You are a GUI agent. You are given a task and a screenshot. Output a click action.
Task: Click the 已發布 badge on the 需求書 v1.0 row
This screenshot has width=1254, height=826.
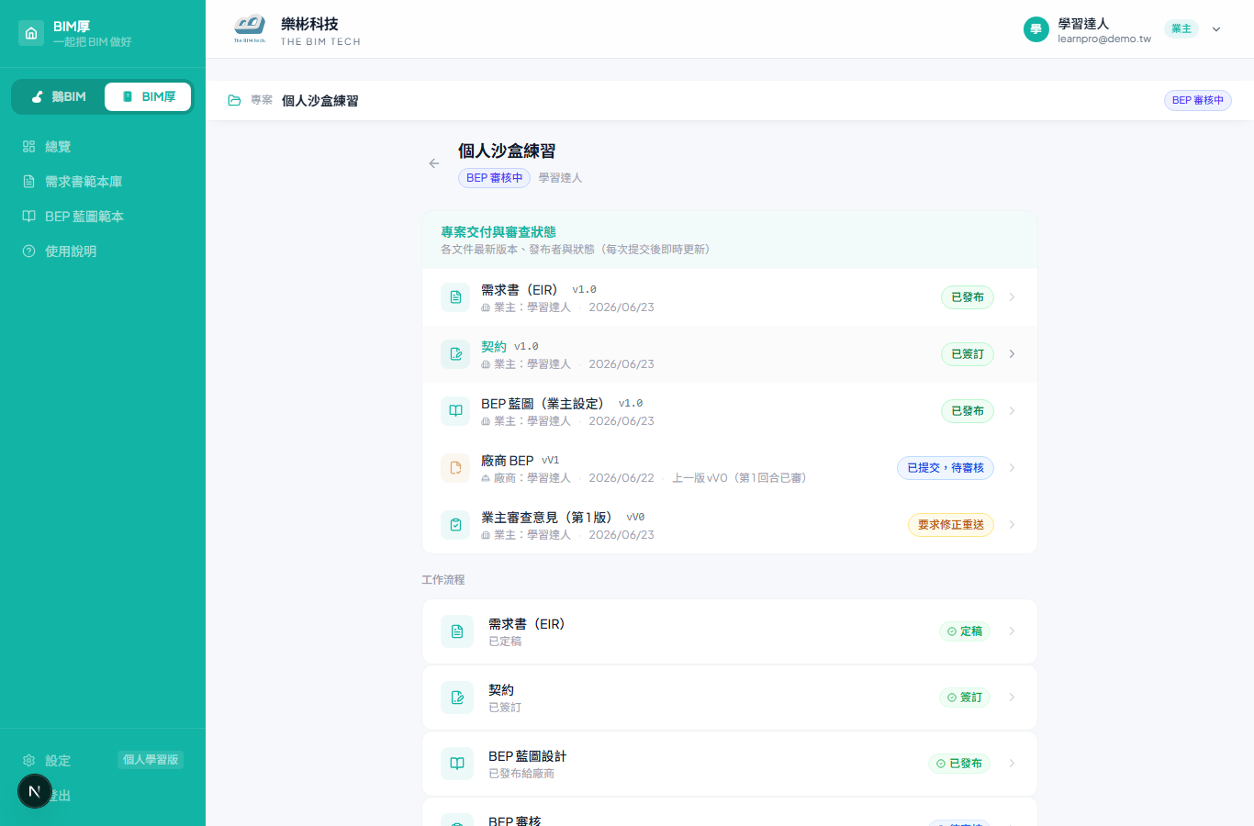[x=968, y=297]
